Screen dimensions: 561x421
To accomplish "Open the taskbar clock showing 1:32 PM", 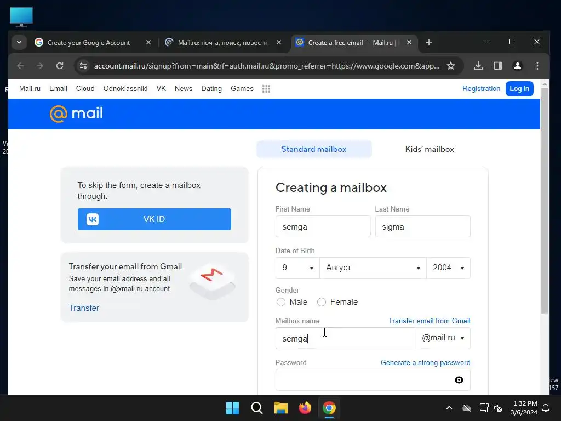I will pyautogui.click(x=524, y=408).
